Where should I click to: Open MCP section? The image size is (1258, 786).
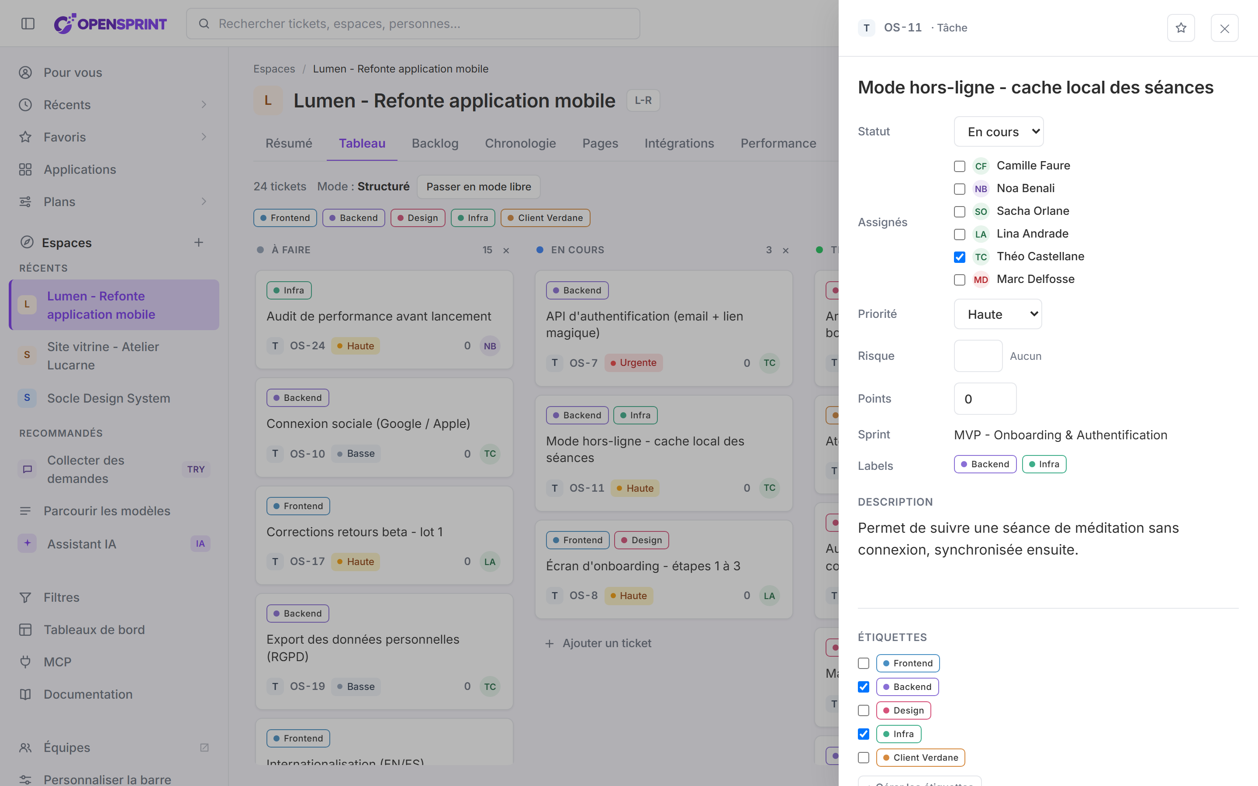114,662
